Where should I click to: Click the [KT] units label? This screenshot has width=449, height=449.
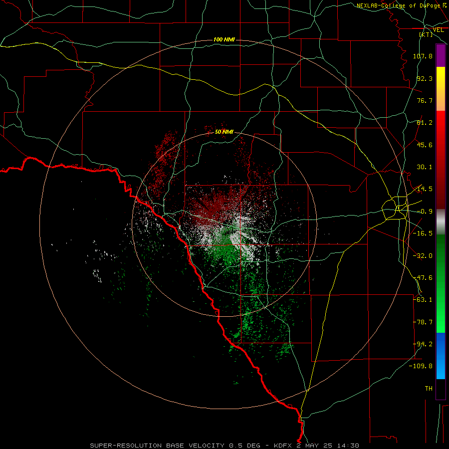click(426, 34)
